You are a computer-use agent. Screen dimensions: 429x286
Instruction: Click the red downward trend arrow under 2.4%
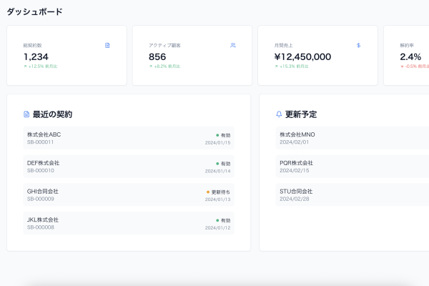pyautogui.click(x=401, y=66)
